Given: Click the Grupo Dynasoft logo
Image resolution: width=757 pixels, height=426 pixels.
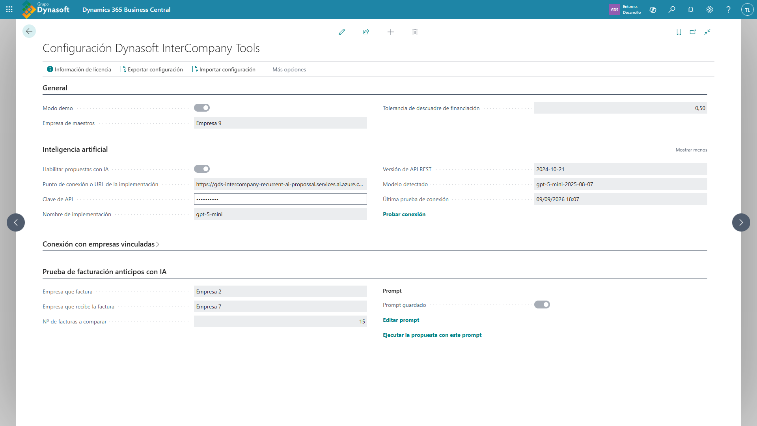Looking at the screenshot, I should 45,9.
